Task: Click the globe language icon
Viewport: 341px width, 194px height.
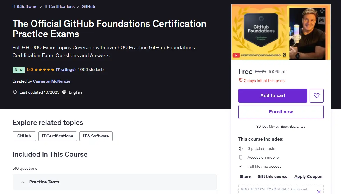Action: (64, 92)
